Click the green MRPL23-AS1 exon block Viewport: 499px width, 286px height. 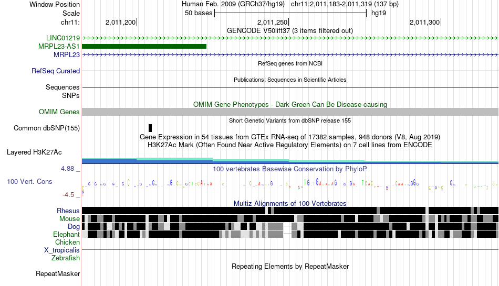point(144,46)
